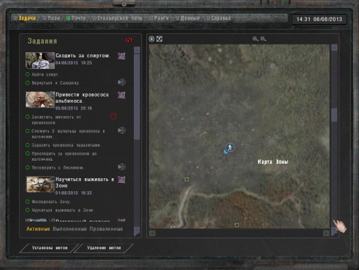Zoom the map with the right magnifier
The image size is (359, 270).
point(263,39)
